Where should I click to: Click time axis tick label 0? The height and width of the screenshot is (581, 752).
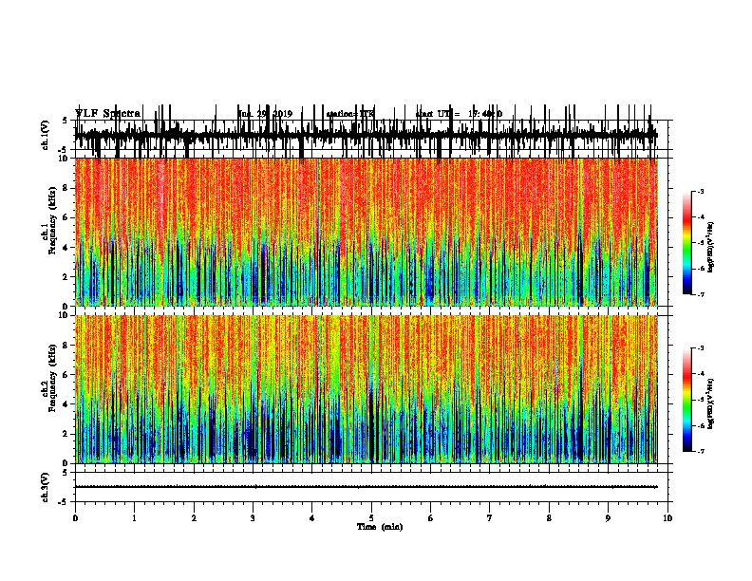point(75,518)
